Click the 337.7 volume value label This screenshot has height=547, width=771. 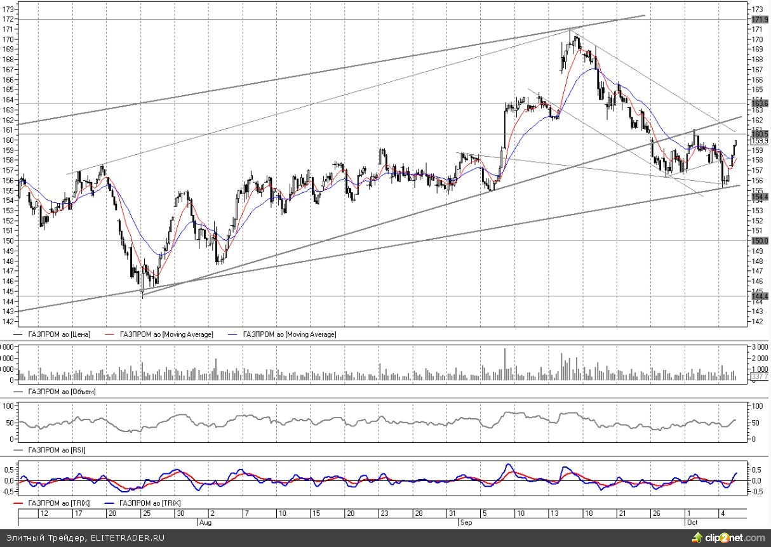point(760,377)
